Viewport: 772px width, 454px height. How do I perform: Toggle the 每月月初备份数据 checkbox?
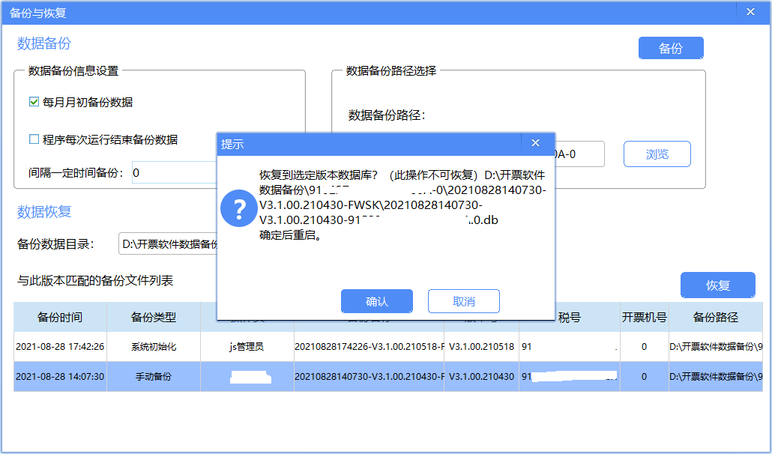point(34,102)
